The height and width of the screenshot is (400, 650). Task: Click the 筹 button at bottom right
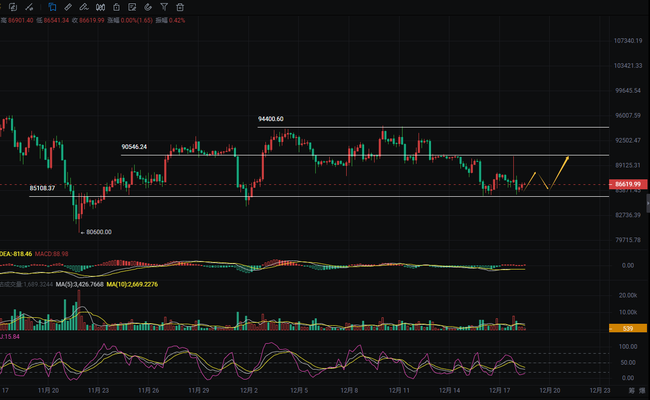click(632, 391)
